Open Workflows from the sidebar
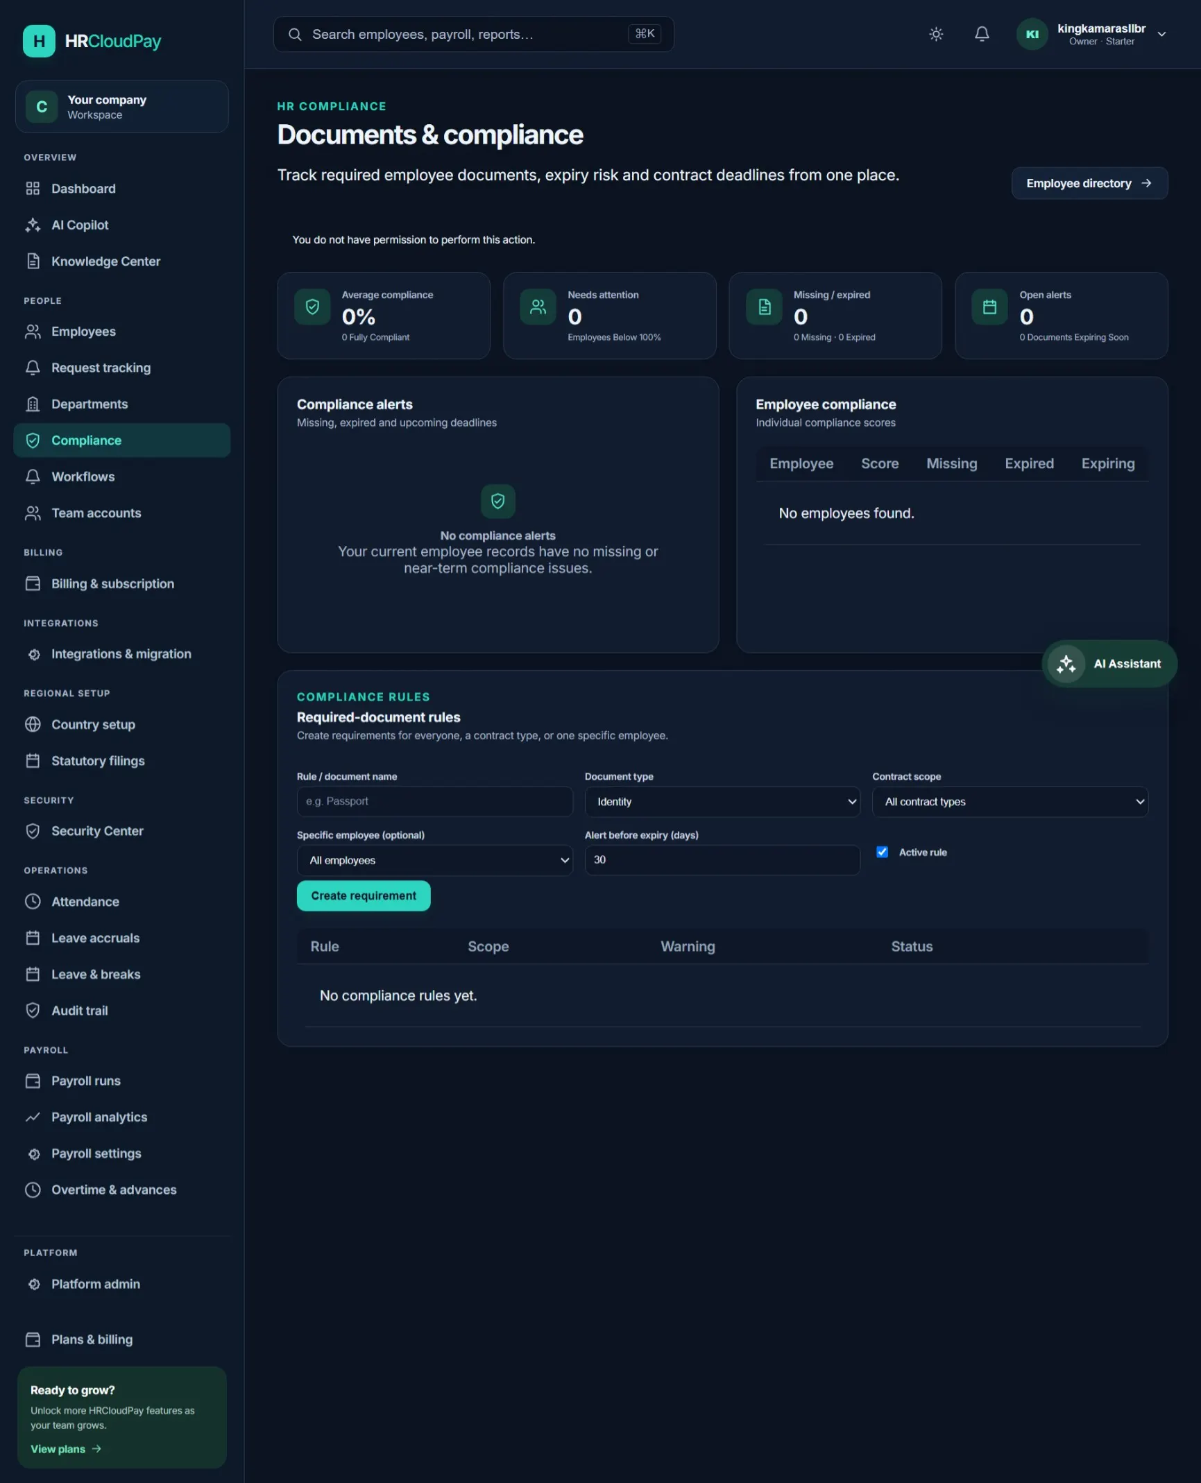The height and width of the screenshot is (1483, 1201). [x=121, y=477]
